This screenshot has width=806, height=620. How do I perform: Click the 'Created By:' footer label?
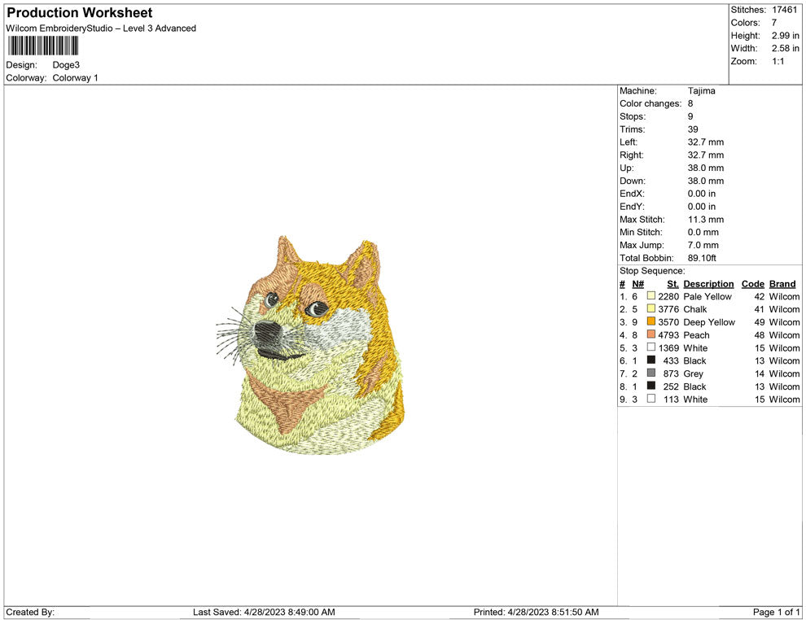tap(30, 612)
